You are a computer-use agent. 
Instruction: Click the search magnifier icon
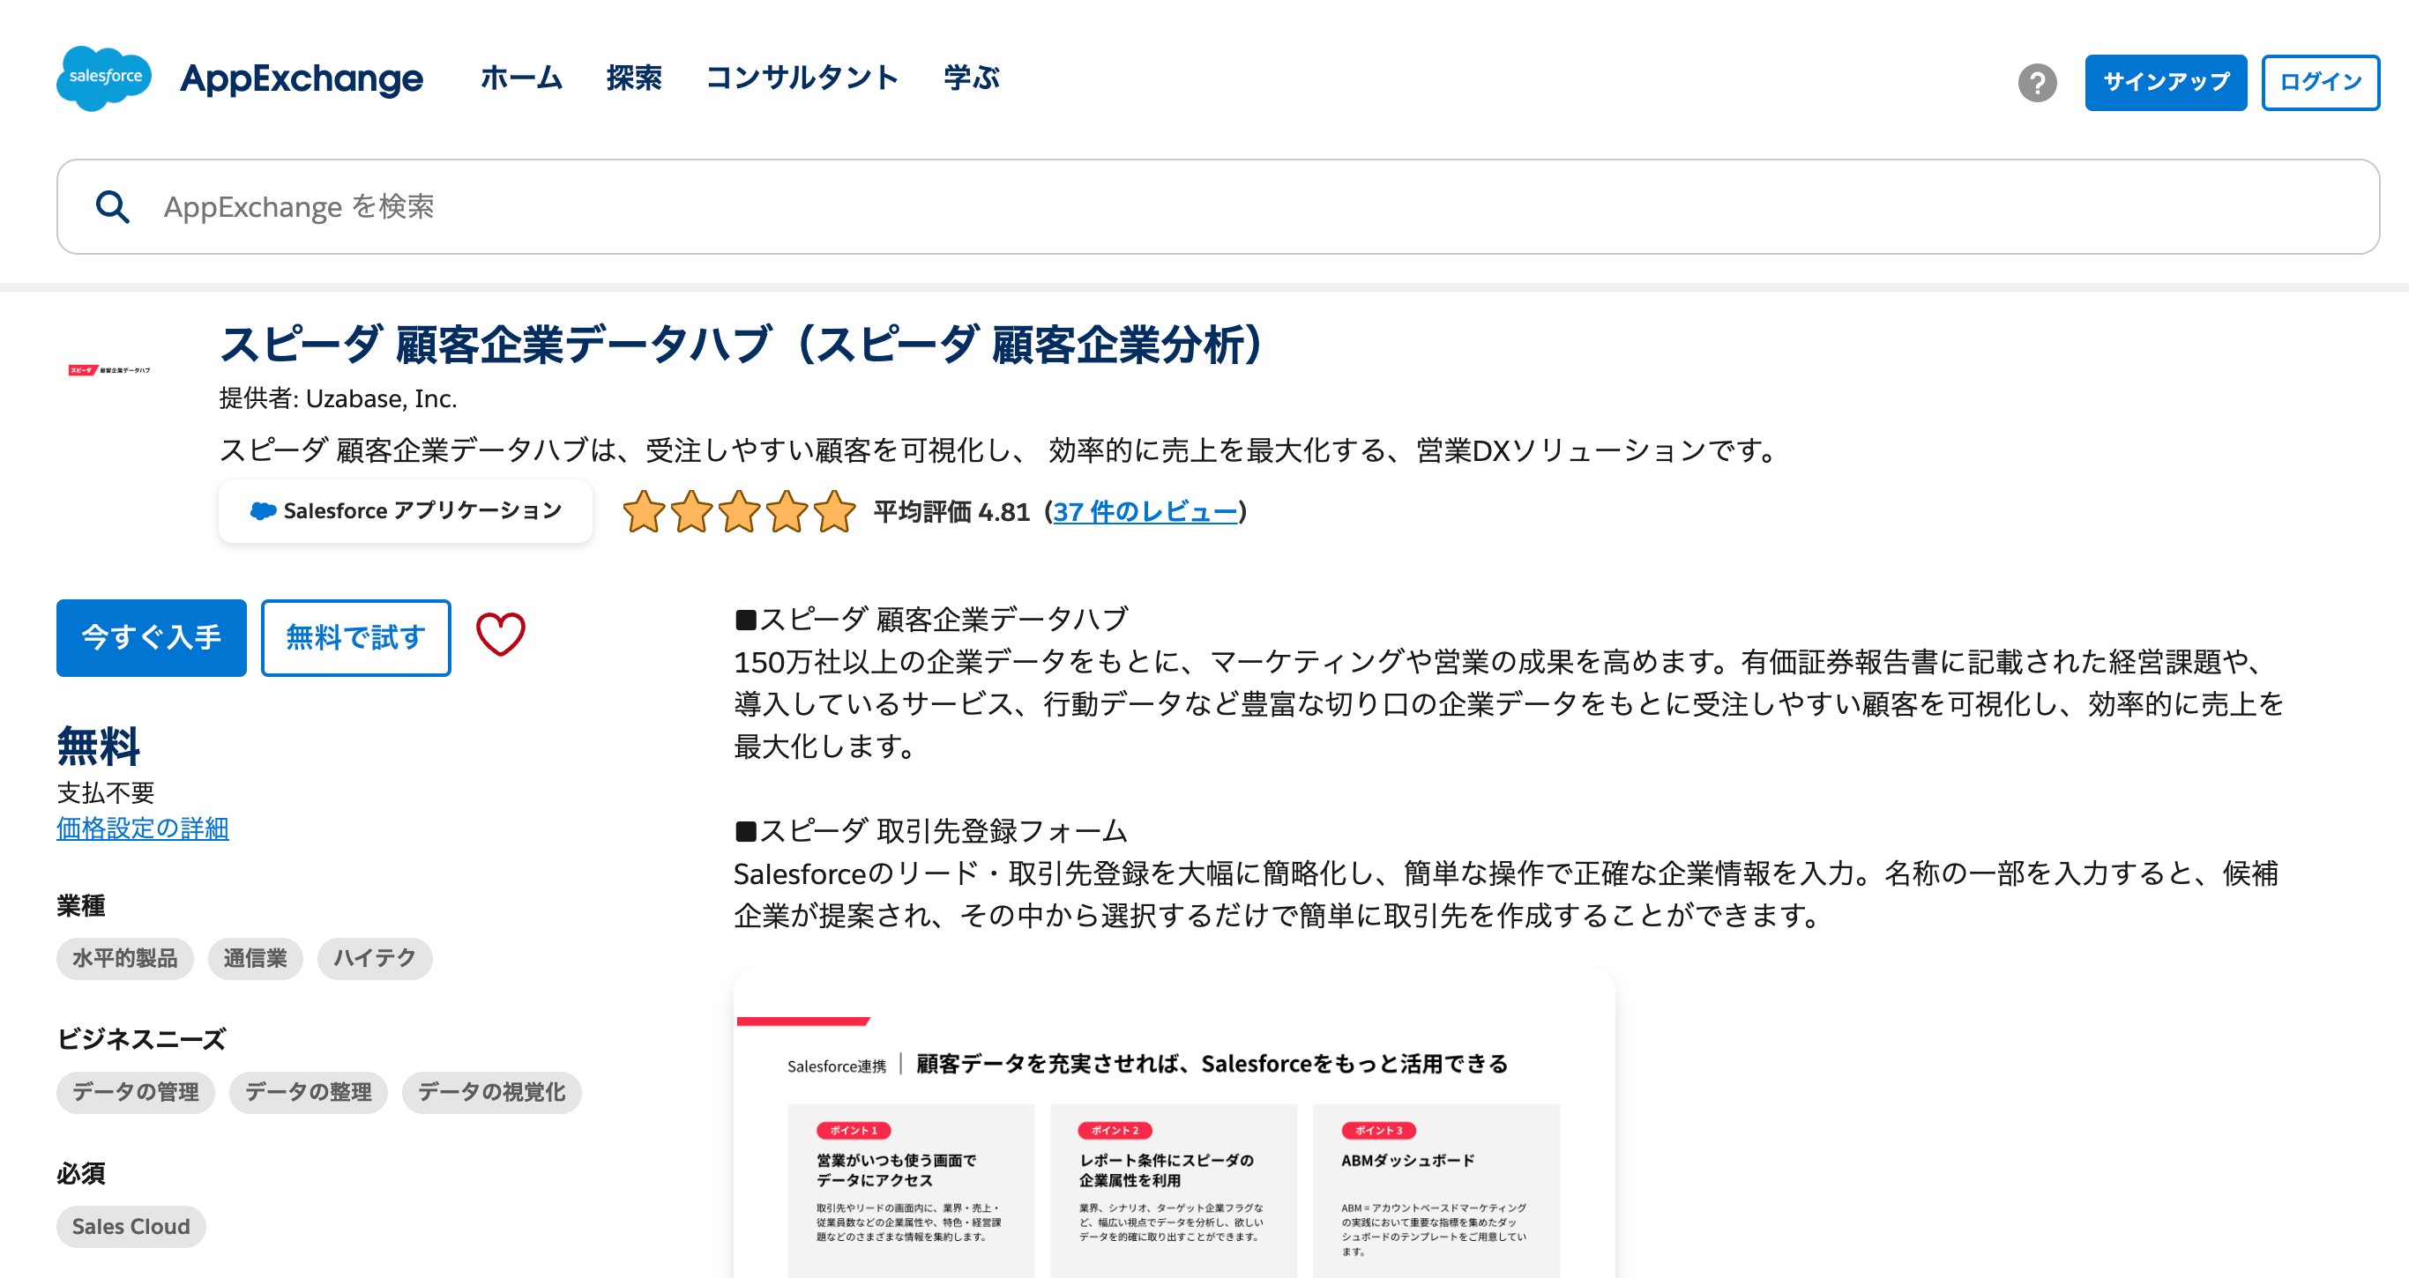pyautogui.click(x=113, y=206)
